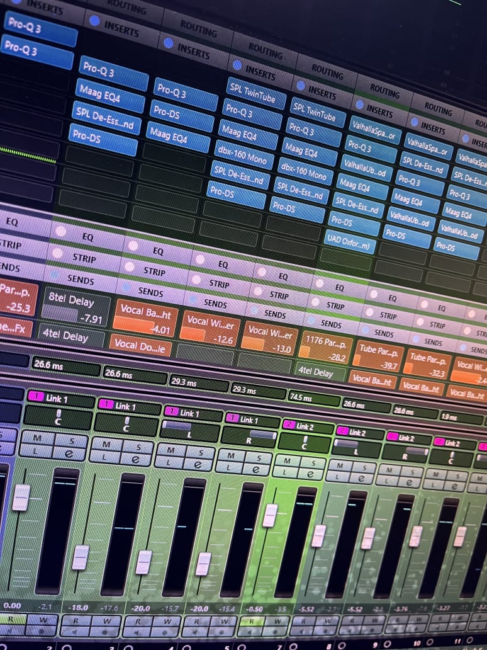Viewport: 487px width, 650px height.
Task: Click the volume fader reading 0.00
Action: click(x=21, y=498)
